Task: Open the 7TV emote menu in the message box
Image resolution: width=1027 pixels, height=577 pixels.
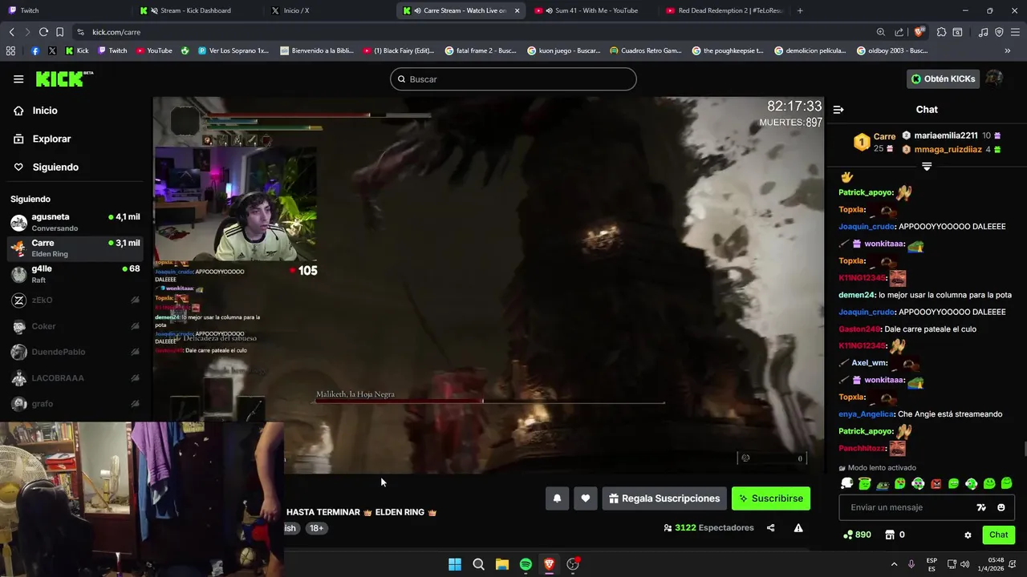Action: coord(980,507)
